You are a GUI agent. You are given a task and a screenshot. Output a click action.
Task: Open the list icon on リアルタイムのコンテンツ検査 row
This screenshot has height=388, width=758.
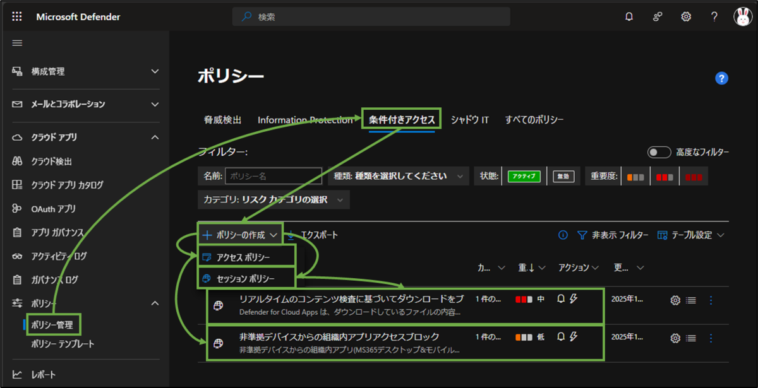(x=691, y=301)
